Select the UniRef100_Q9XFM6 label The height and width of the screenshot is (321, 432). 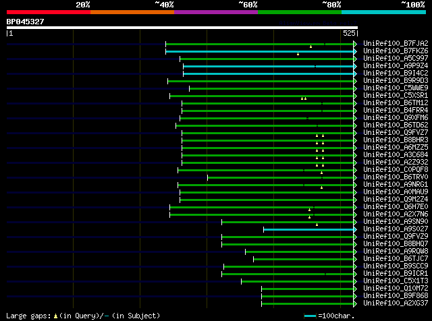tap(396, 118)
